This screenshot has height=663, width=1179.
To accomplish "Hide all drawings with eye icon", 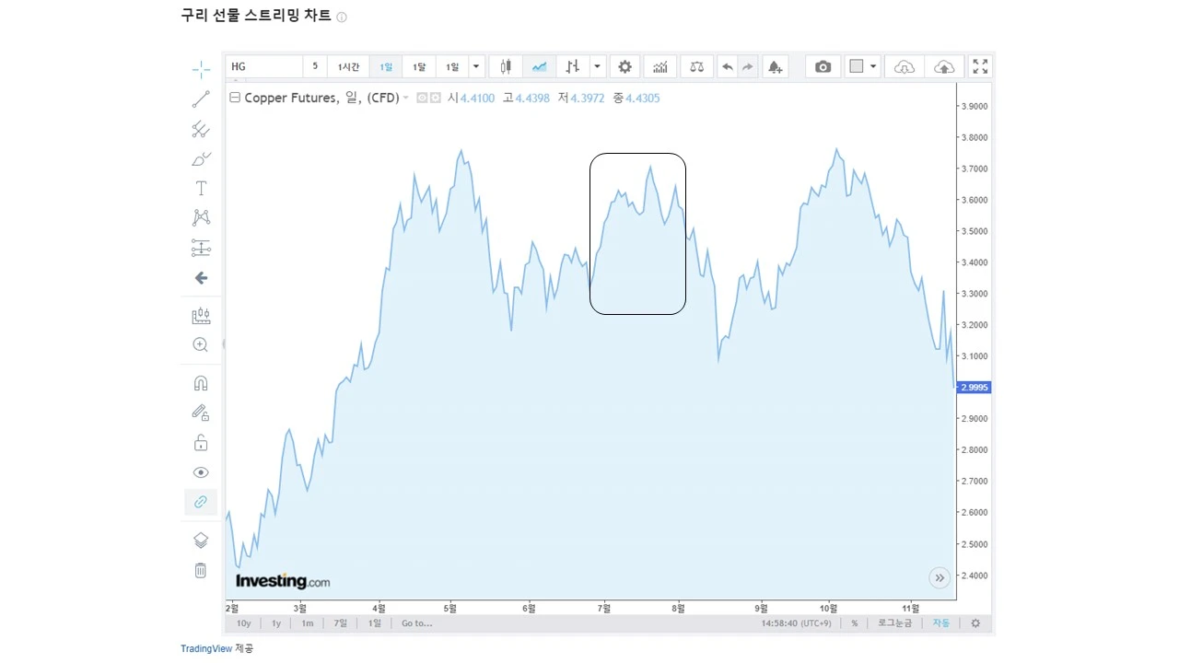I will click(x=201, y=472).
